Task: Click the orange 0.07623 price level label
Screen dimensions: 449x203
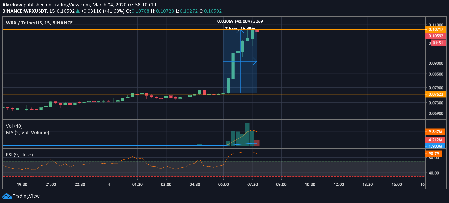Action: tap(435, 94)
